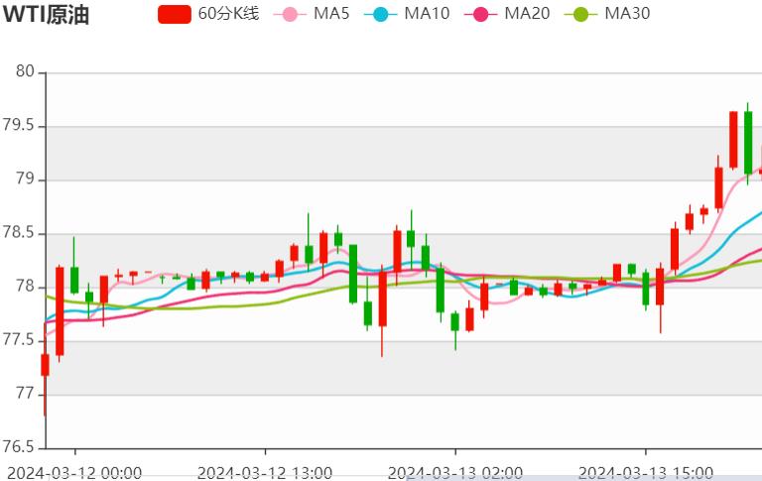Viewport: 762px width, 481px height.
Task: Click the 79 price axis label
Action: [25, 180]
